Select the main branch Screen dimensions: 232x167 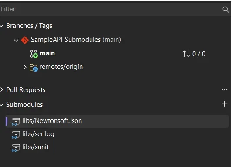click(47, 53)
